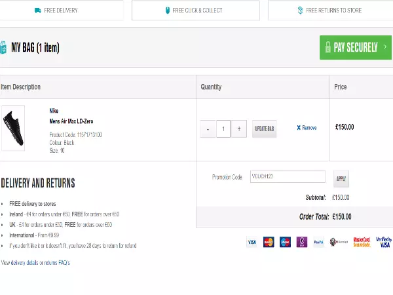Click the Delivery and Returns heading

38,183
